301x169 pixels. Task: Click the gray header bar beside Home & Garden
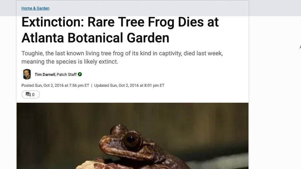point(150,8)
